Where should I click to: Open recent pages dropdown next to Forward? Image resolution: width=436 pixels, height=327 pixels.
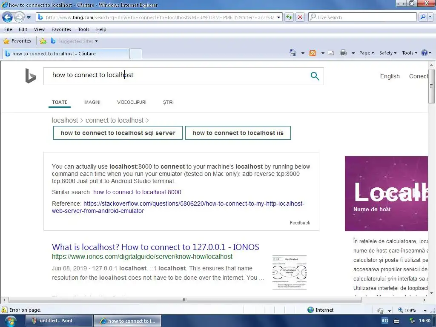tap(29, 17)
